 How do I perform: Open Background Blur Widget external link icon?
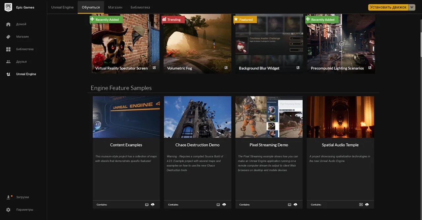coord(298,68)
